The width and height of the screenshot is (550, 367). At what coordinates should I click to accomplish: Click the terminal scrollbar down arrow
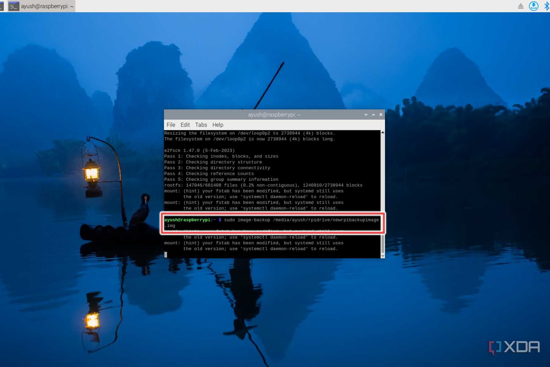click(x=383, y=256)
